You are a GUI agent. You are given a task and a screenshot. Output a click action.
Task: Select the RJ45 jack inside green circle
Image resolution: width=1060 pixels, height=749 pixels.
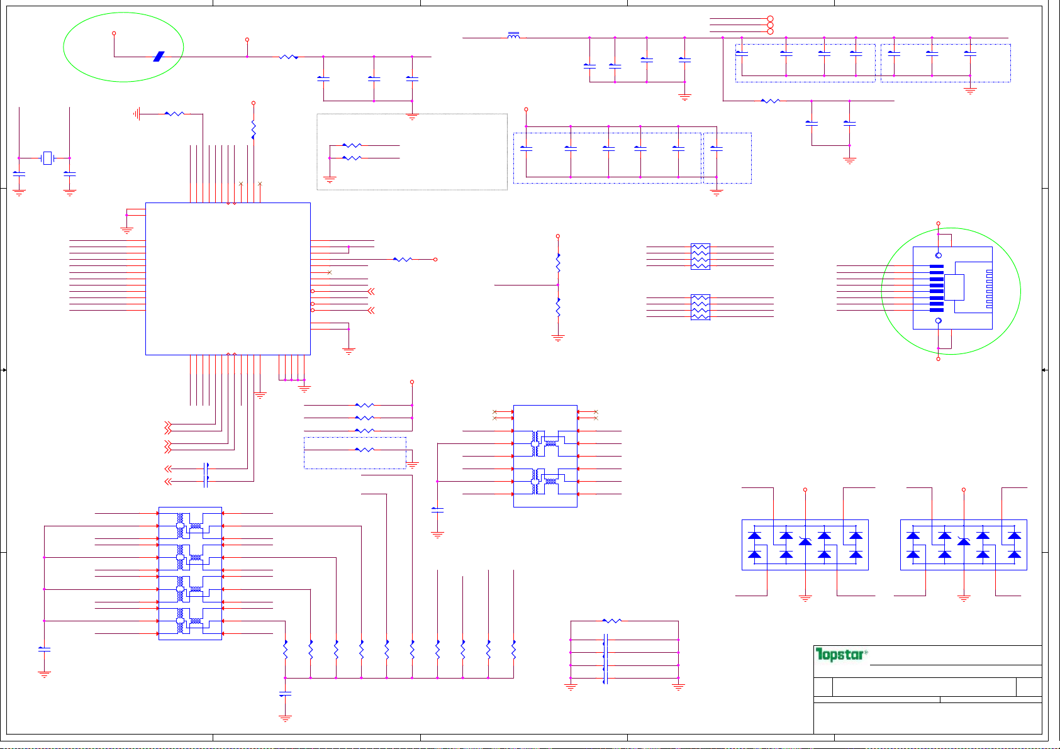[952, 288]
